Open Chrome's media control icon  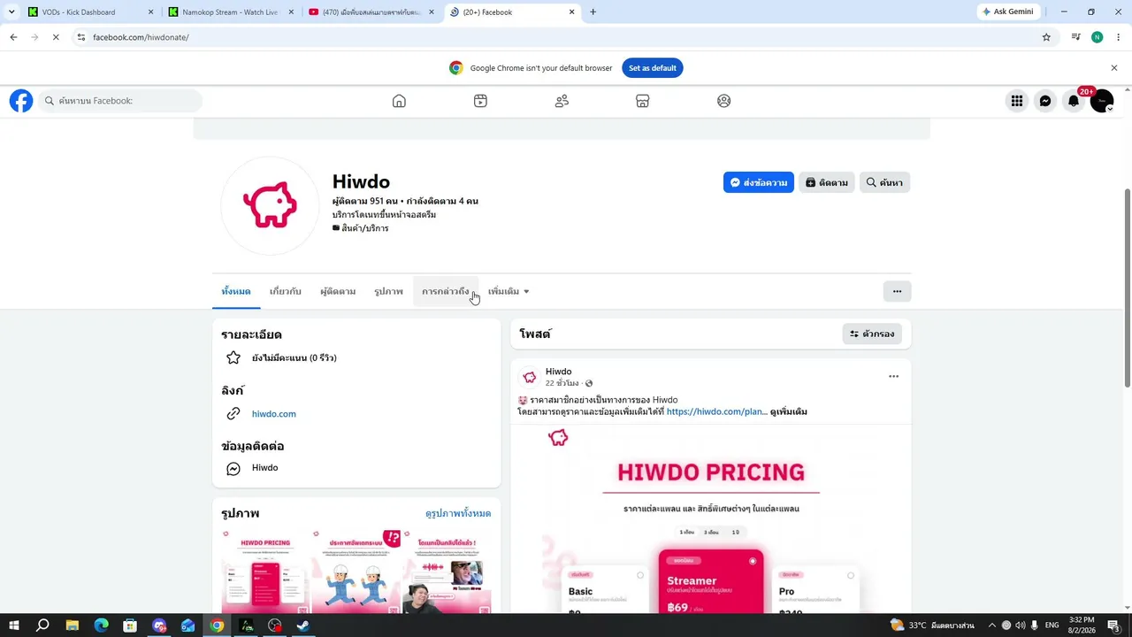coord(1076,37)
